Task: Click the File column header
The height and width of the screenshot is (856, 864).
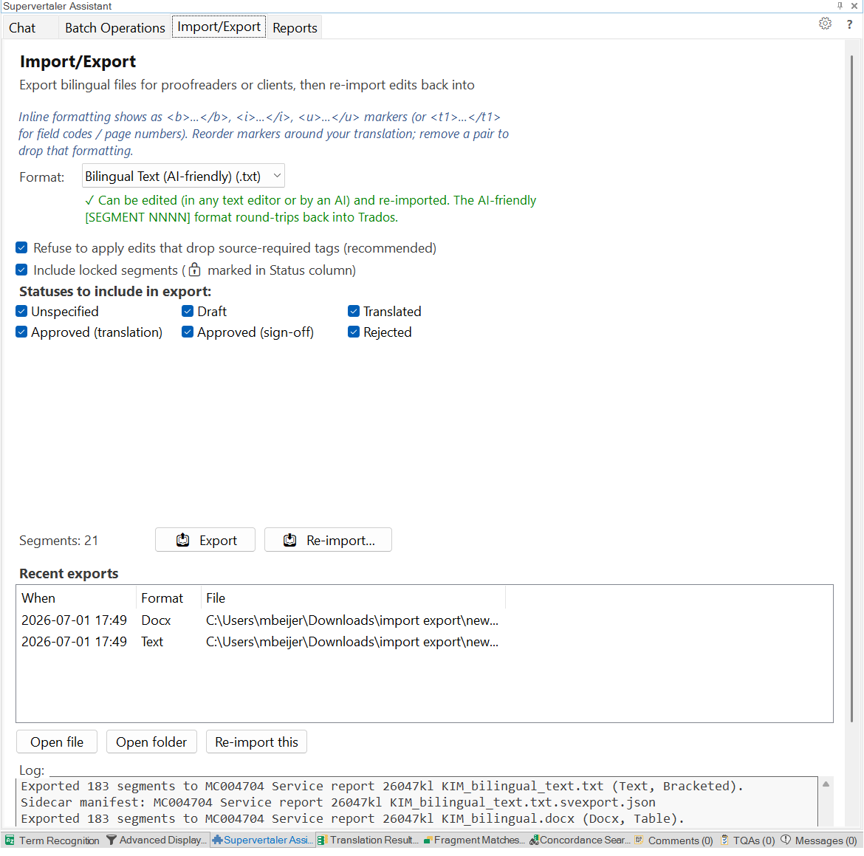Action: point(353,598)
